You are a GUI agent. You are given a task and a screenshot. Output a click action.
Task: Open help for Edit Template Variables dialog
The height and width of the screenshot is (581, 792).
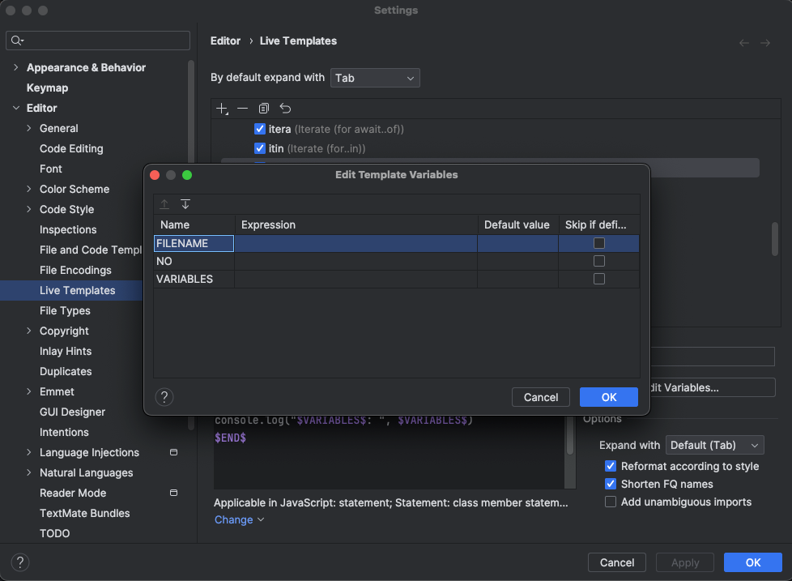tap(164, 397)
